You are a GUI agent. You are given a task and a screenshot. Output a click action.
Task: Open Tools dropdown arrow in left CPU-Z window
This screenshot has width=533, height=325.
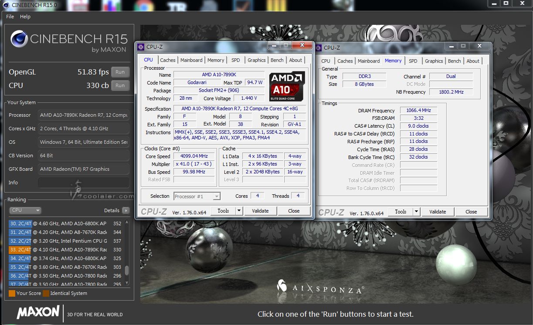pos(239,211)
